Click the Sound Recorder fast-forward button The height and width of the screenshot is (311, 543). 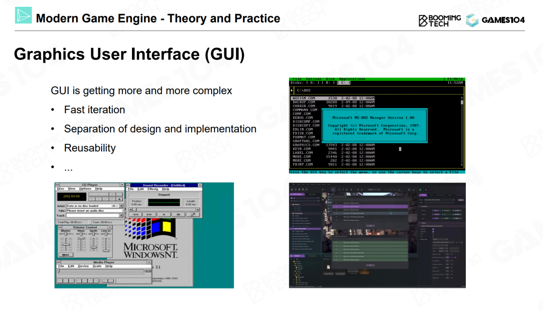[149, 215]
